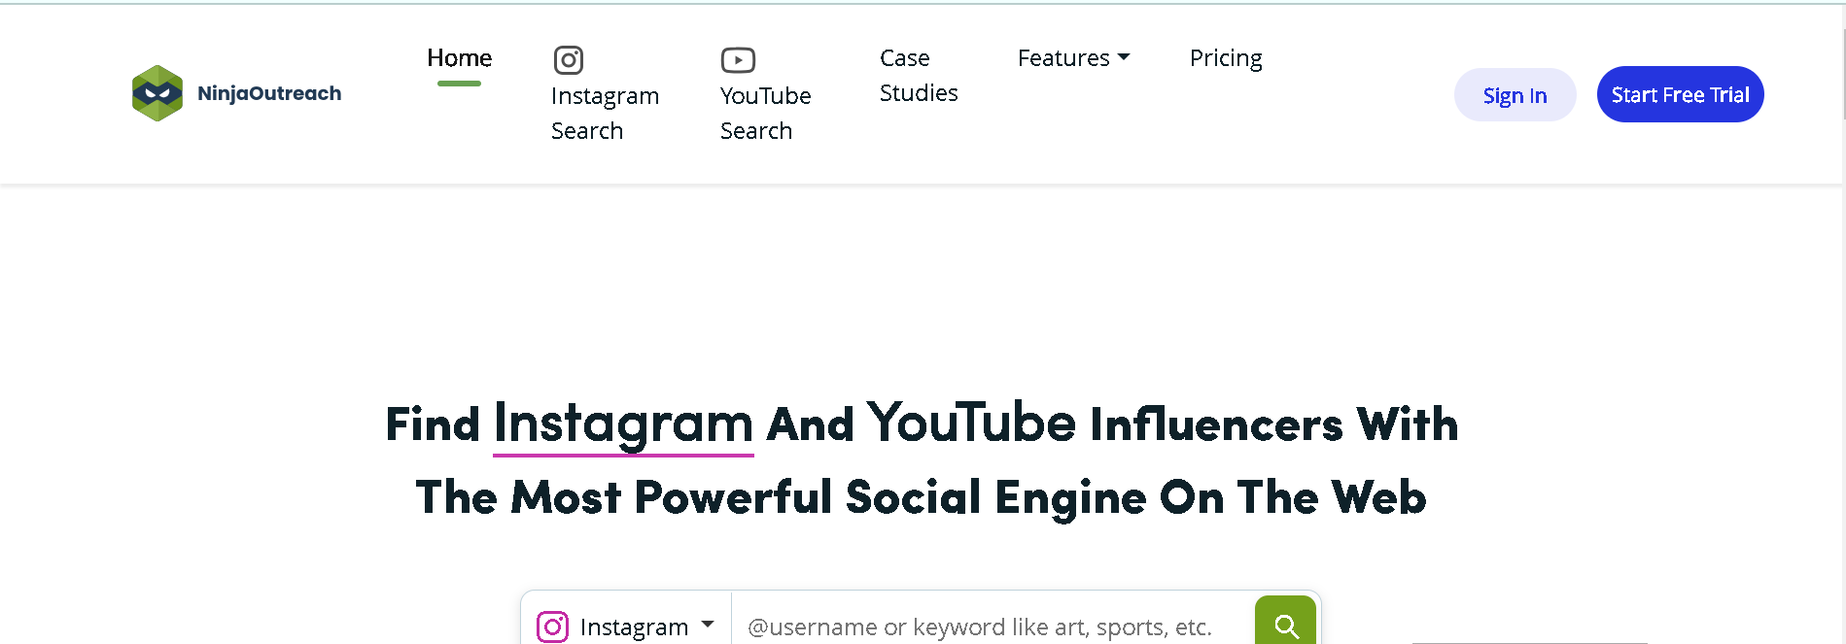
Task: Click the NinjaOutreach hexagon ninja logo
Action: 157,93
